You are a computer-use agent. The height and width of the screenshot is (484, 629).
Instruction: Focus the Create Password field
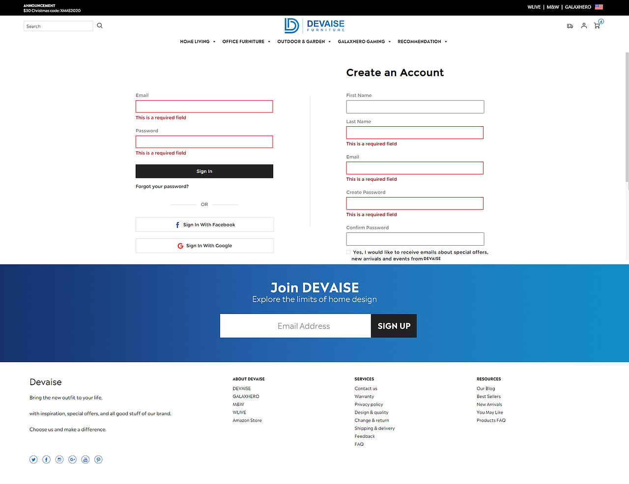pyautogui.click(x=415, y=203)
